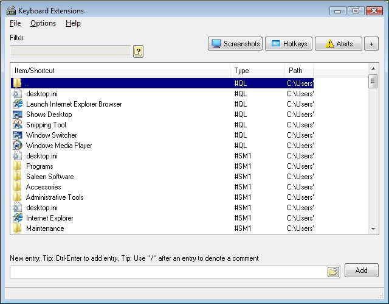Click the plus button next to Alerts
The height and width of the screenshot is (304, 389).
(371, 44)
